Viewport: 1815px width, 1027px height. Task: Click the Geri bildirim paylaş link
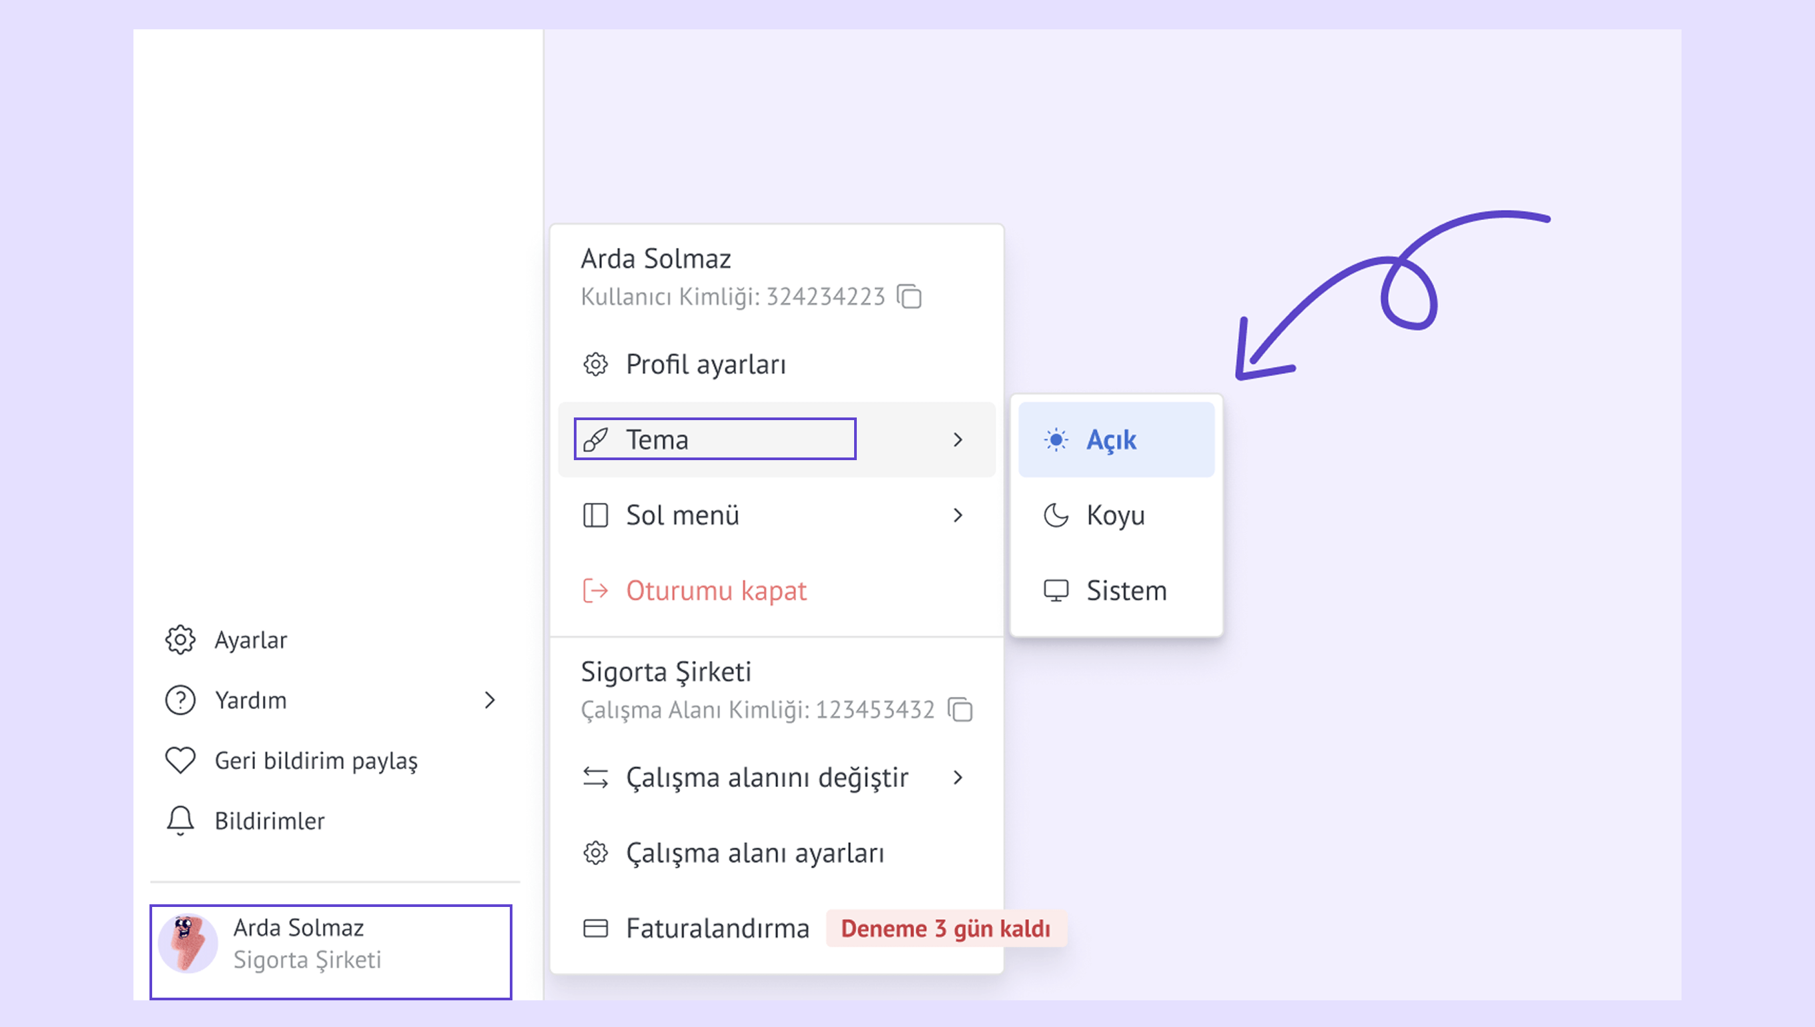coord(316,760)
